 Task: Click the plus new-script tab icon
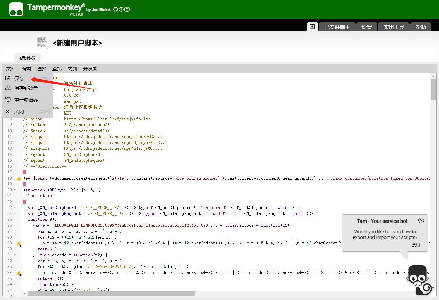click(x=312, y=27)
